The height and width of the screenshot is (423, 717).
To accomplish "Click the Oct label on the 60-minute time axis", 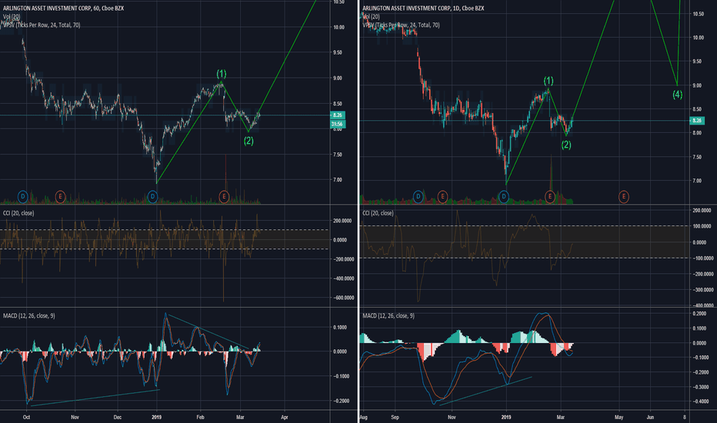I will [x=26, y=417].
